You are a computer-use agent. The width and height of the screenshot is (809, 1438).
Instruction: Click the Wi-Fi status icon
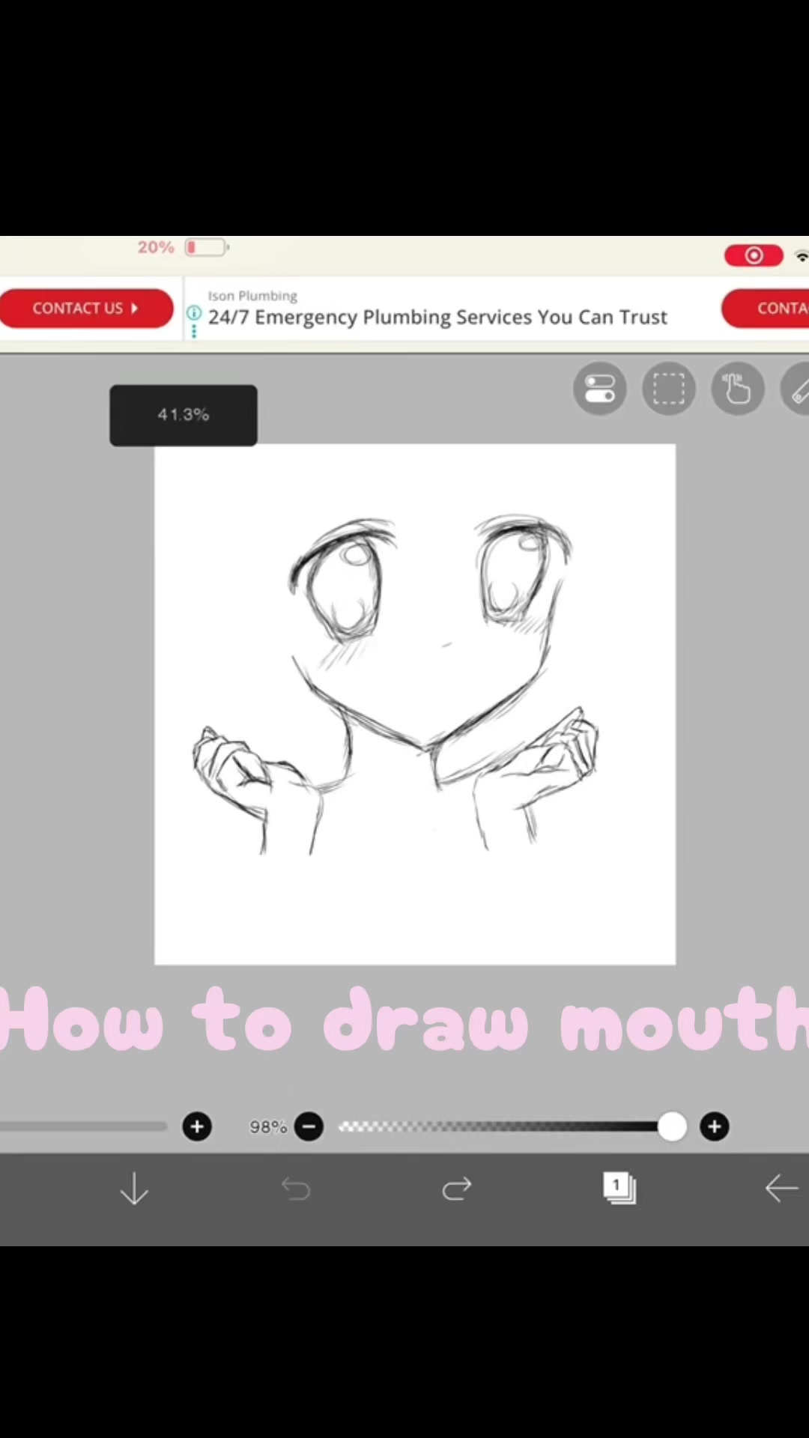[x=802, y=256]
